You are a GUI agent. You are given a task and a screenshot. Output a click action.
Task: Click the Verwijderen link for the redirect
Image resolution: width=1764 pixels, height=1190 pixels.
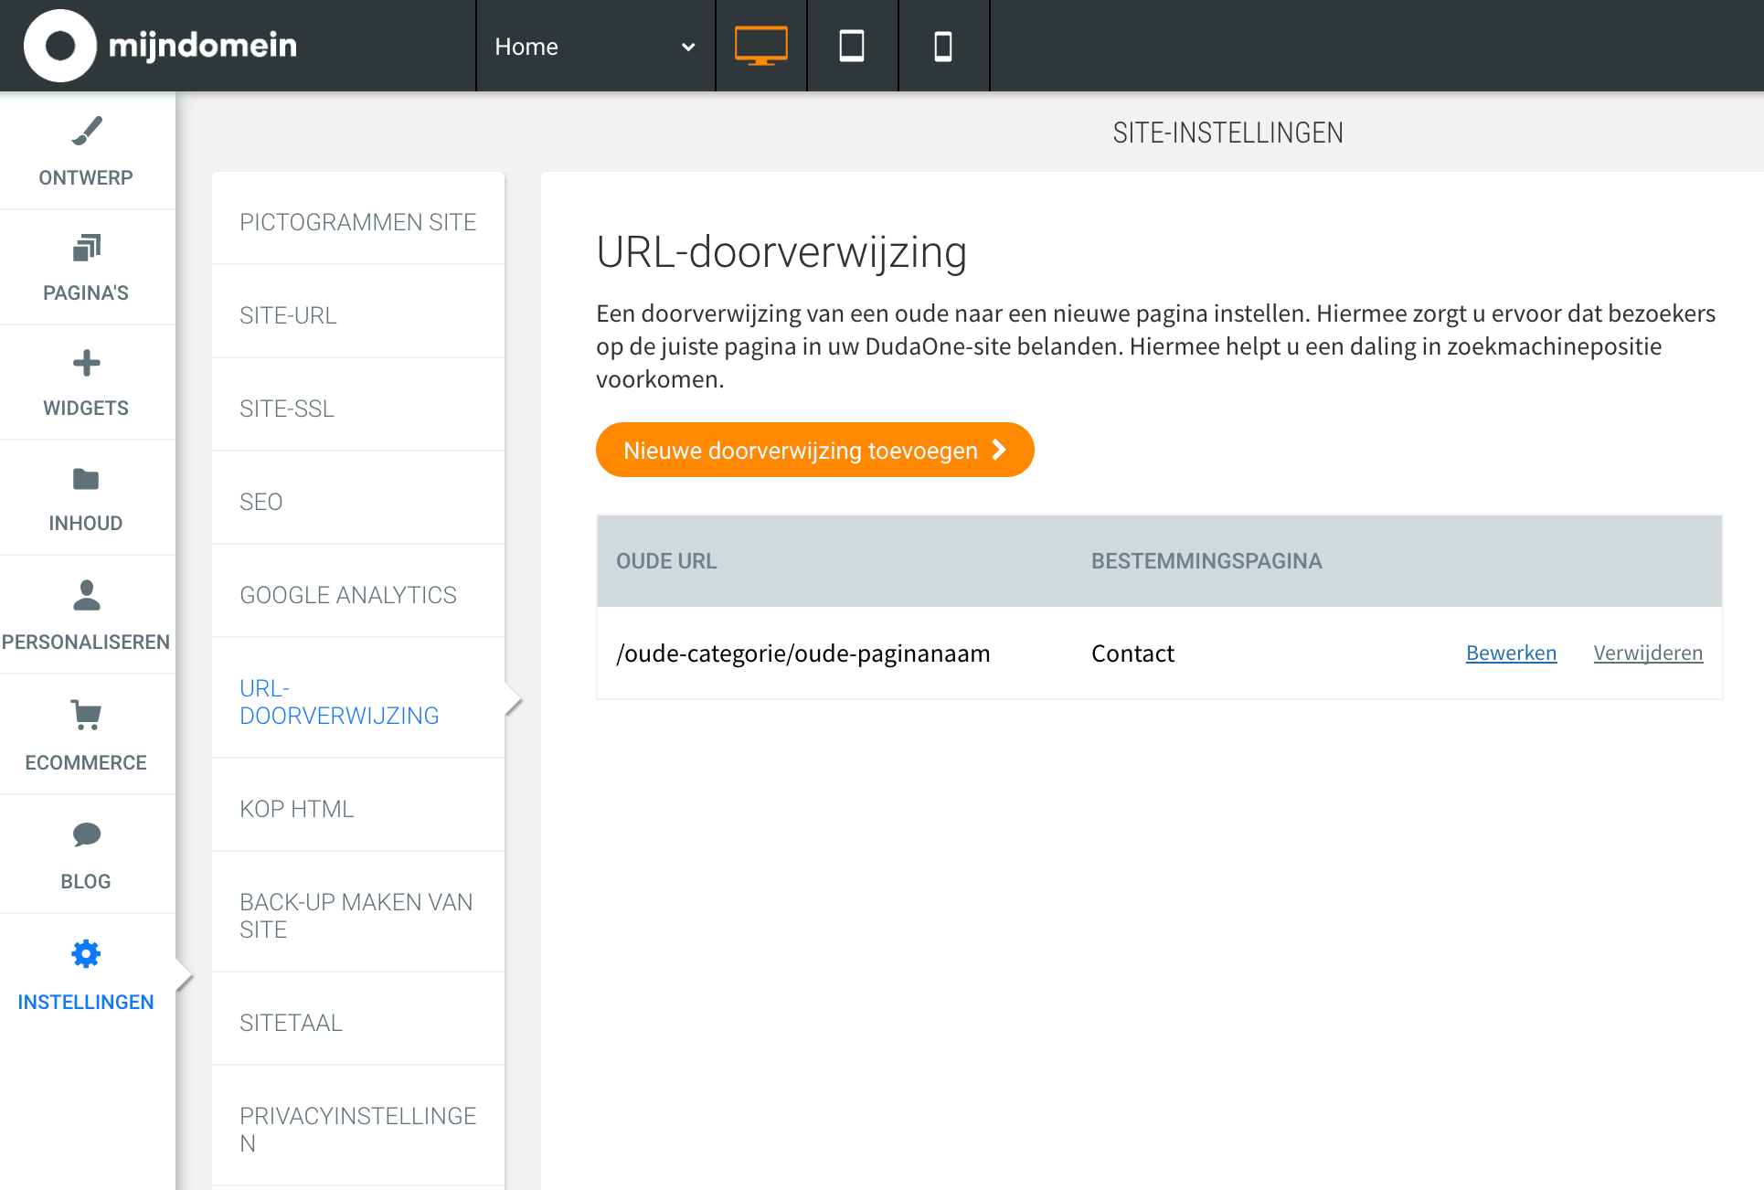tap(1648, 653)
